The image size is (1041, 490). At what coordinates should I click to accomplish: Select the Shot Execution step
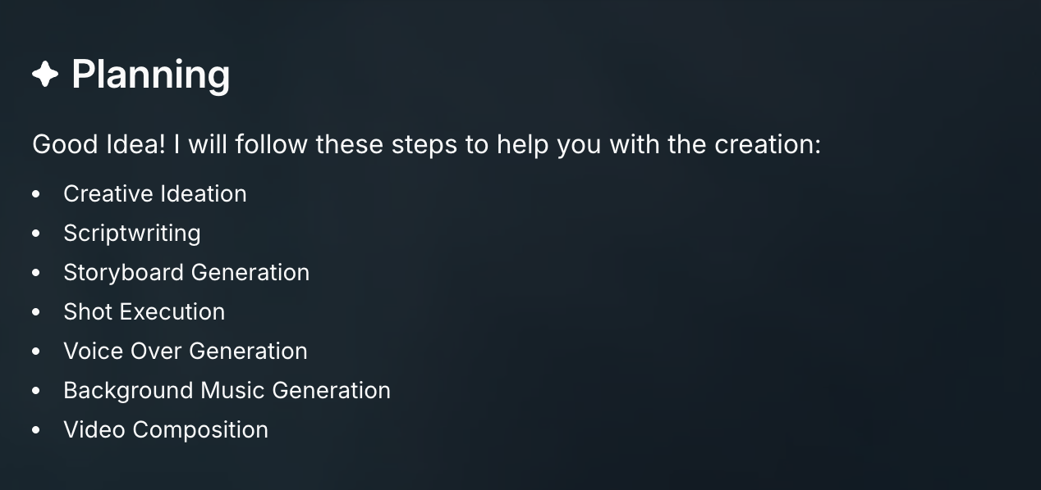point(144,311)
